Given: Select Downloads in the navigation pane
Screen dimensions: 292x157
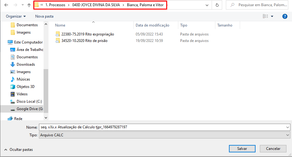Looking at the screenshot, I should point(26,64).
